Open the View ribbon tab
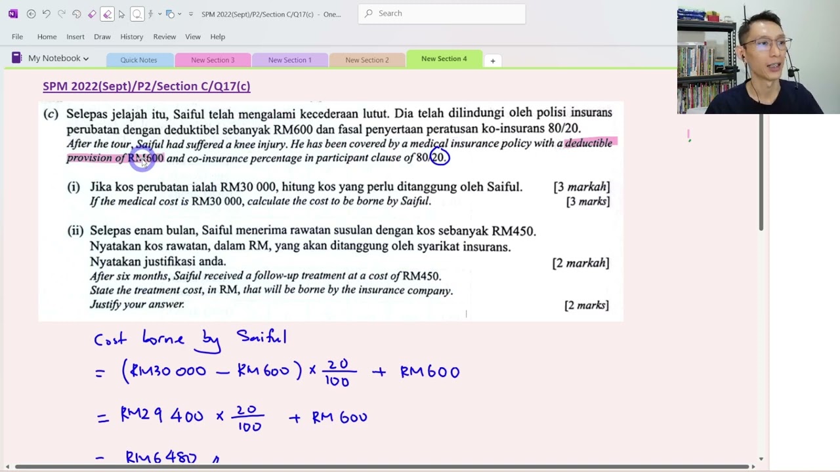Viewport: 840px width, 472px height. coord(193,37)
